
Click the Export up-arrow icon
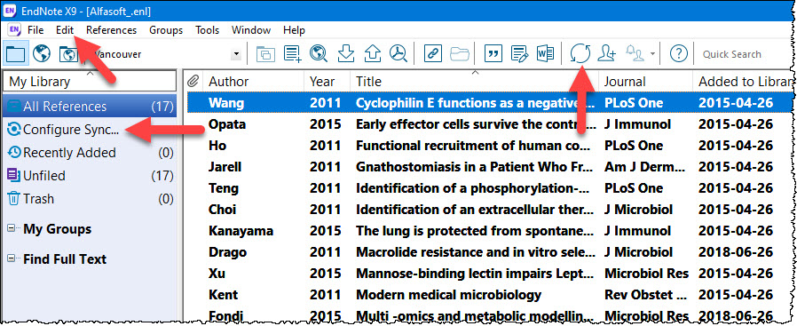point(373,53)
